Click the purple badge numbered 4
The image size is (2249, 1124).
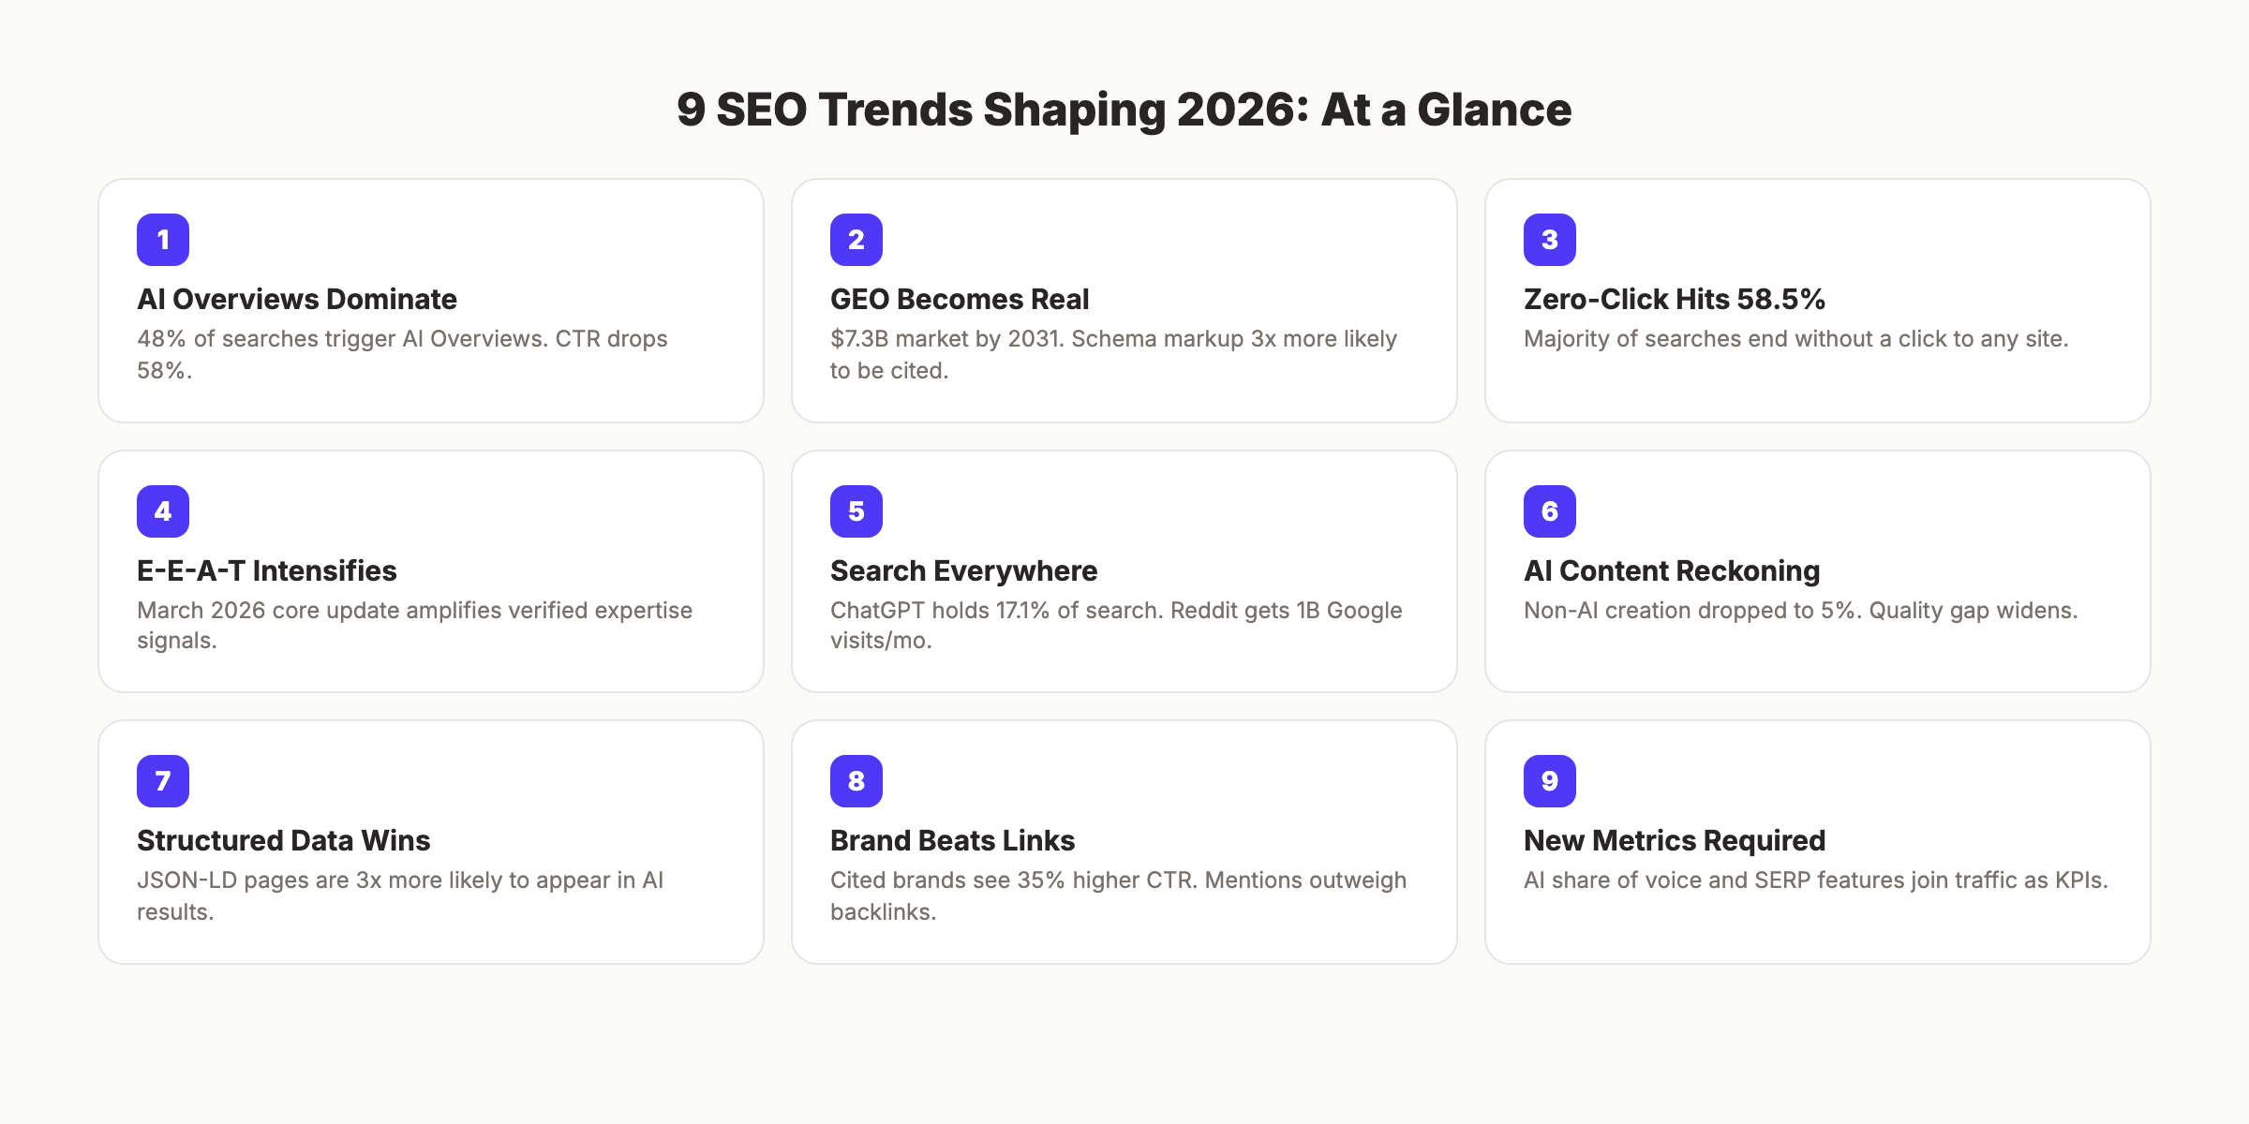(x=163, y=511)
